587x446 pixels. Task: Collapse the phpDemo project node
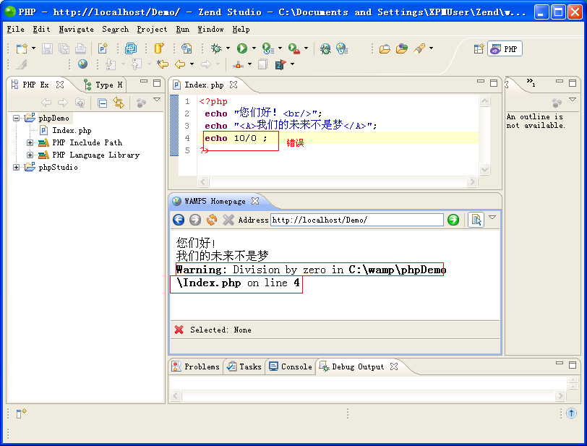coord(17,118)
